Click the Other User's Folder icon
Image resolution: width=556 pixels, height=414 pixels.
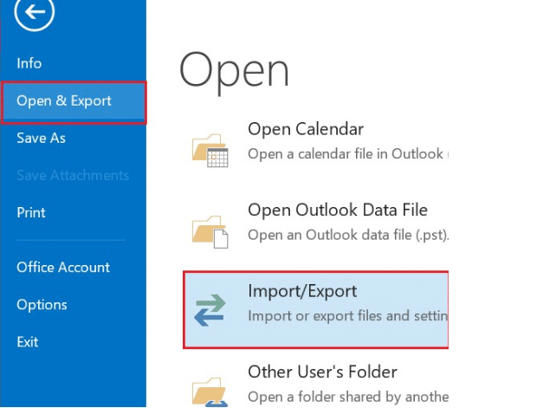point(210,392)
